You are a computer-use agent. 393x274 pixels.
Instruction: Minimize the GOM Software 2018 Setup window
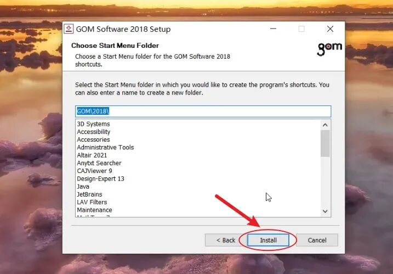273,29
